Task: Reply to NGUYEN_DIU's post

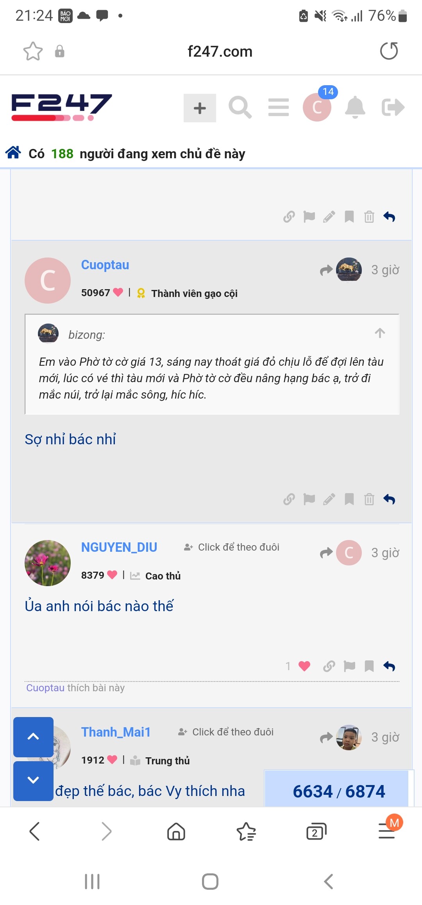Action: [x=389, y=666]
